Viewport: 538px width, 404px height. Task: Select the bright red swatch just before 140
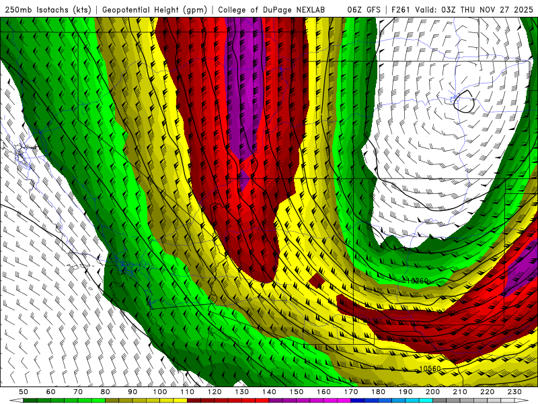tap(262, 401)
